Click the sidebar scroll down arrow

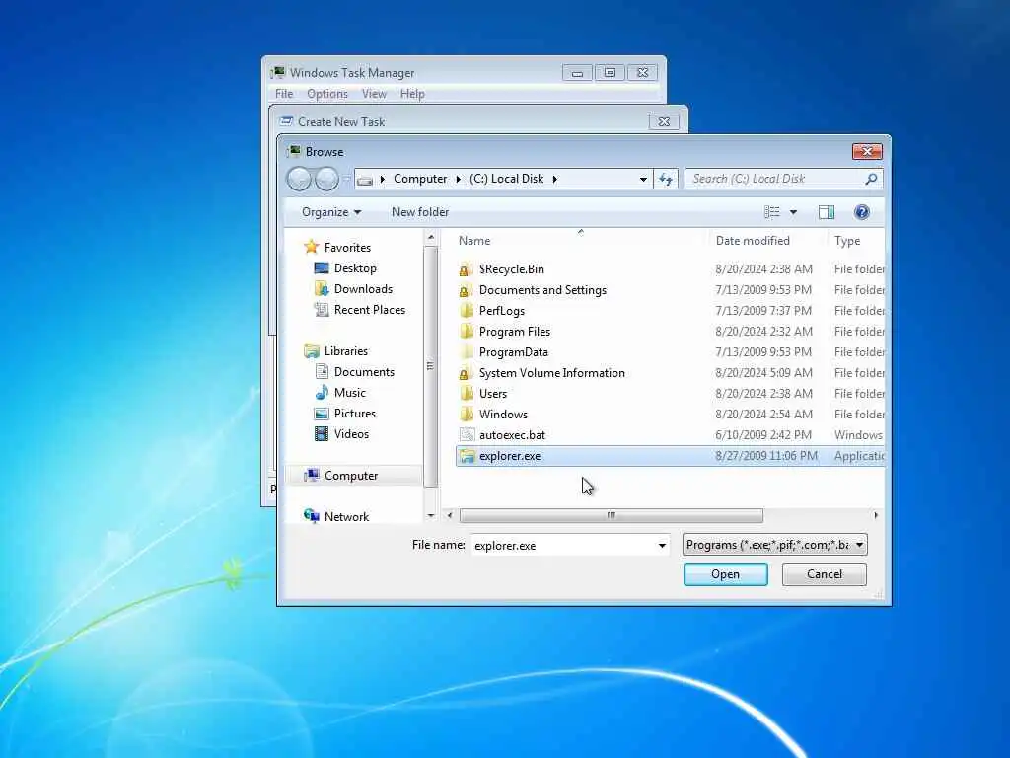(430, 515)
